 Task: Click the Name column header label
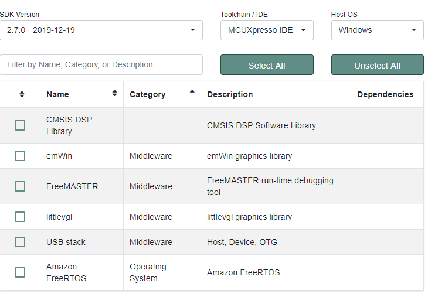(x=57, y=94)
